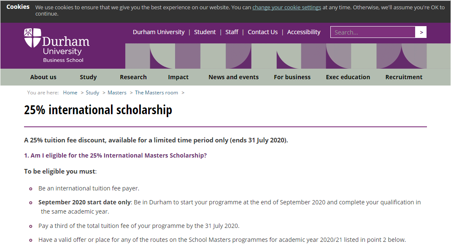Select the Research menu item
The height and width of the screenshot is (249, 451).
click(x=133, y=77)
